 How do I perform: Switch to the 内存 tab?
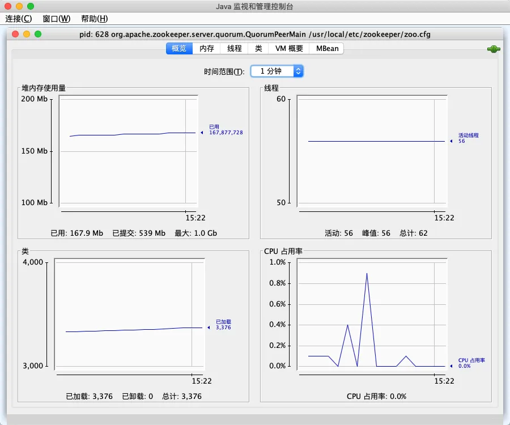tap(206, 49)
